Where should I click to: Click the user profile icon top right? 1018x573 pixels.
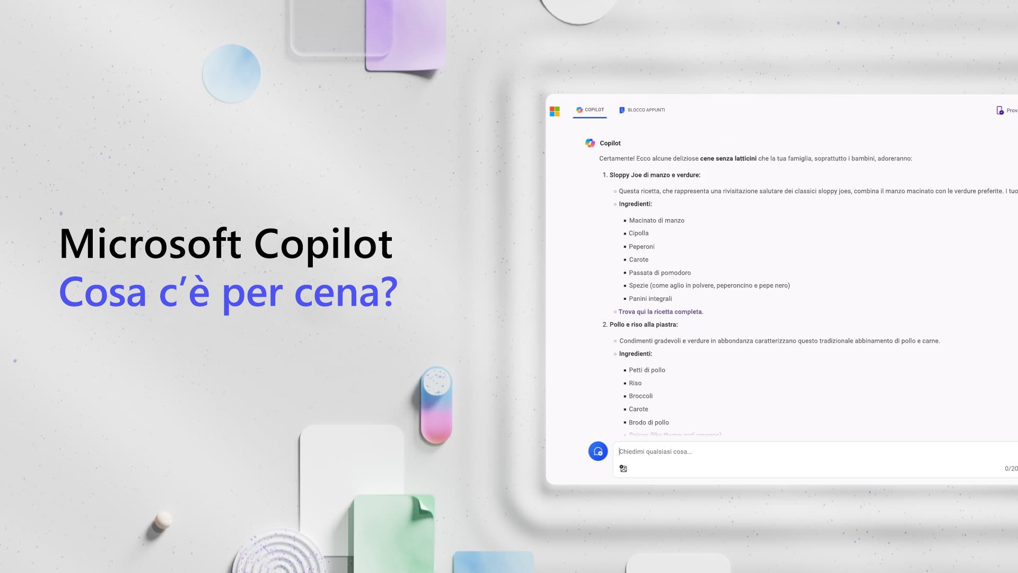[1000, 110]
